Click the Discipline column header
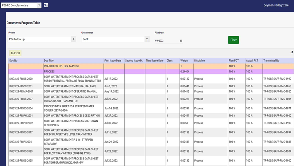Image resolution: width=294 pixels, height=166 pixels. click(200, 60)
